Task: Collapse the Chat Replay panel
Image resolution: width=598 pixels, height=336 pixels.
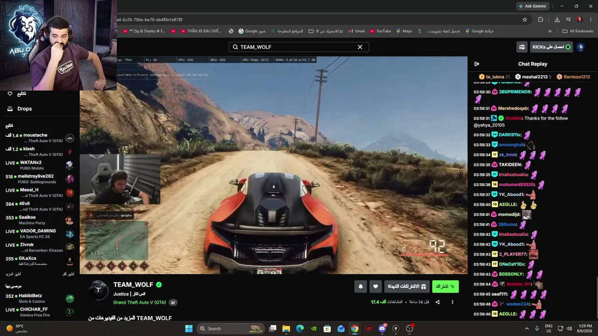Action: coord(477,64)
